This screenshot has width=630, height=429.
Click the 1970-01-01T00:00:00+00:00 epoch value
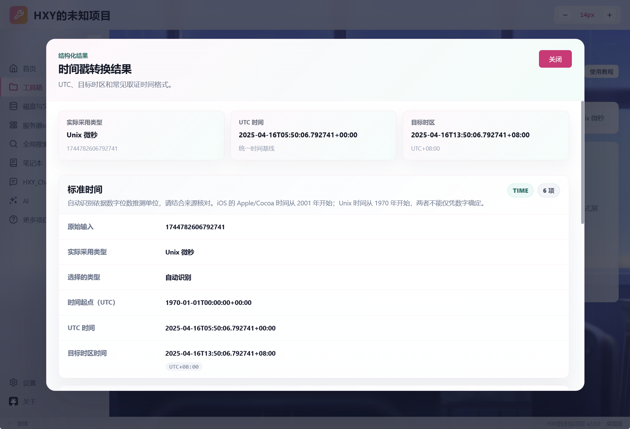click(x=208, y=303)
